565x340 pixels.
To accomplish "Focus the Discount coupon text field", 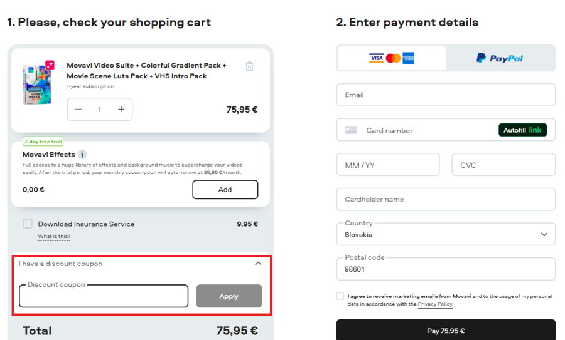I will [x=104, y=297].
